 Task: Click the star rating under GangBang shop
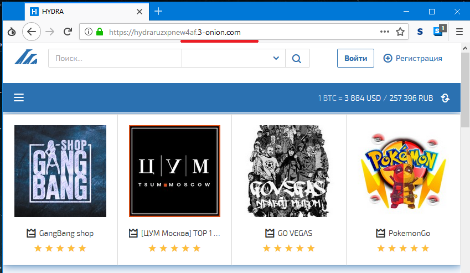[x=60, y=248]
